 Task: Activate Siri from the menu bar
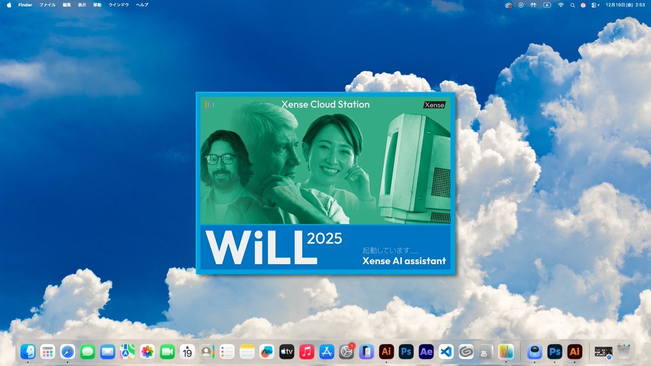tap(583, 5)
